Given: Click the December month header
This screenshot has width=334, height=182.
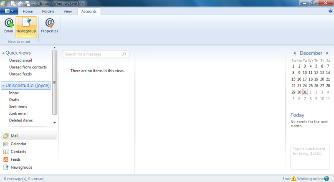Looking at the screenshot, I should [x=311, y=53].
